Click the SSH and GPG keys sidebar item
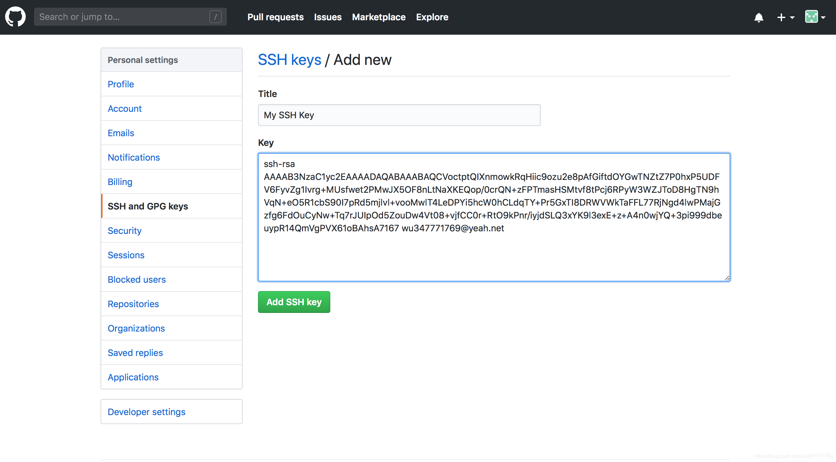Viewport: 836px width, 462px height. [148, 206]
